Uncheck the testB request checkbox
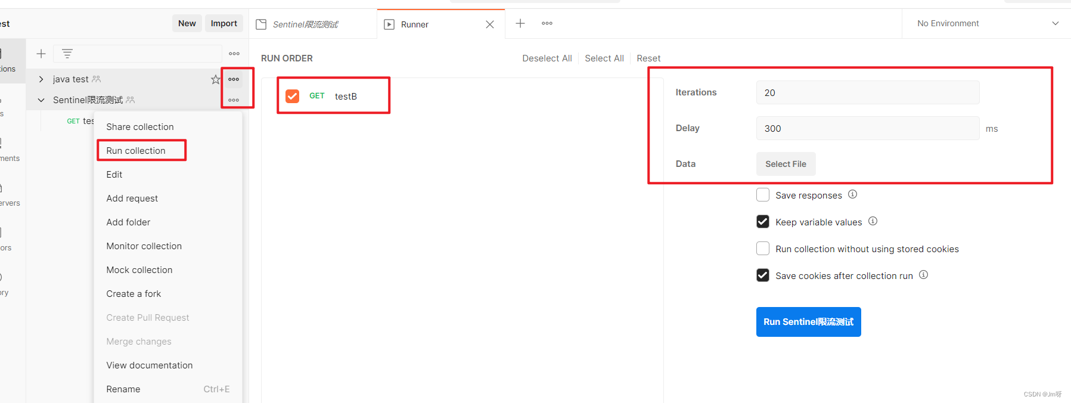The width and height of the screenshot is (1071, 403). (x=292, y=96)
